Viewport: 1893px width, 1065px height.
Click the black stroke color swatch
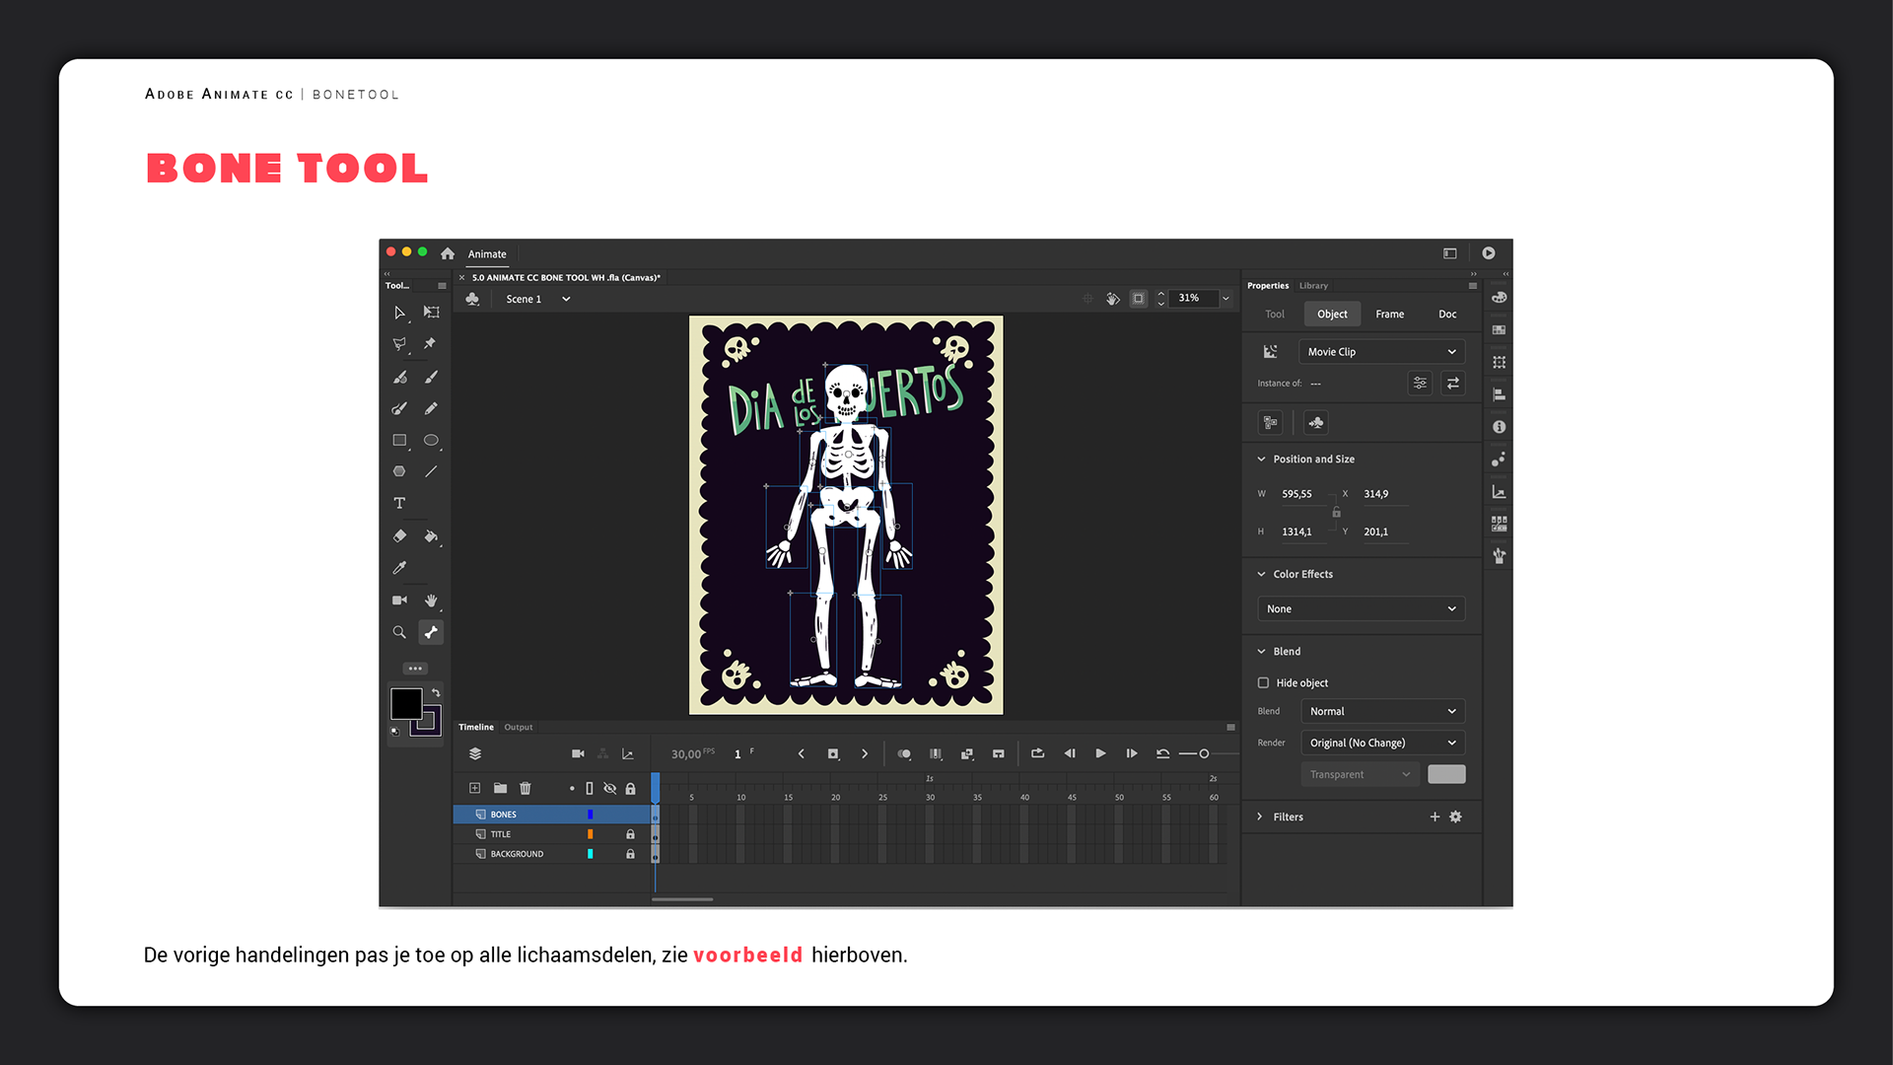click(405, 703)
